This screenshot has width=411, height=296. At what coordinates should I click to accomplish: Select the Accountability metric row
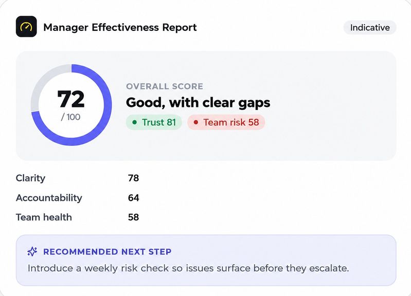(78, 198)
